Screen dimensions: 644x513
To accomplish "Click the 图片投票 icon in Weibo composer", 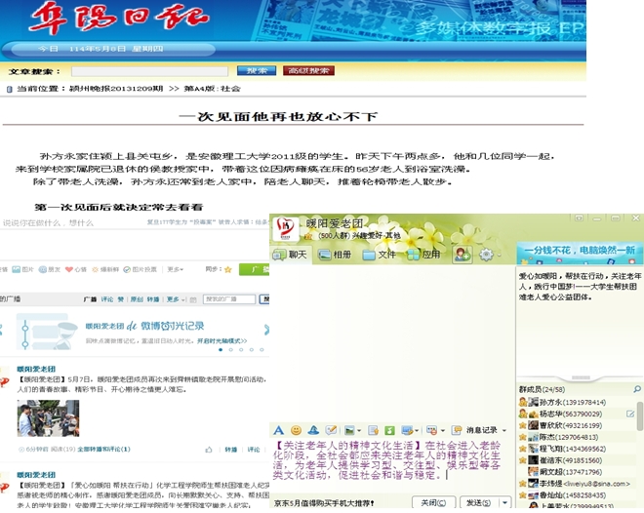I will click(141, 268).
